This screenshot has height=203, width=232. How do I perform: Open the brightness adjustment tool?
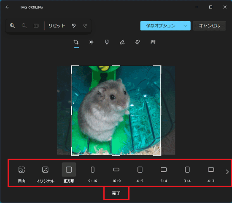(92, 42)
